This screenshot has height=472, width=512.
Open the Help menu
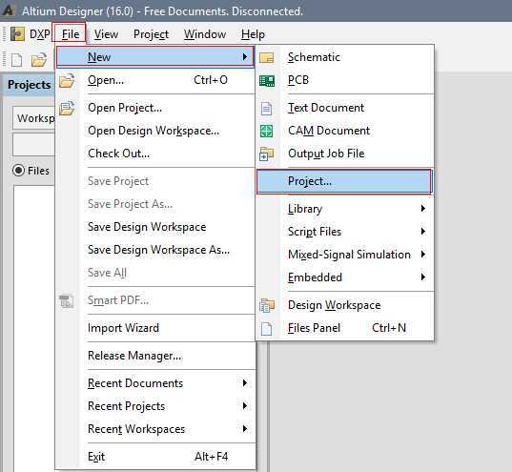253,34
